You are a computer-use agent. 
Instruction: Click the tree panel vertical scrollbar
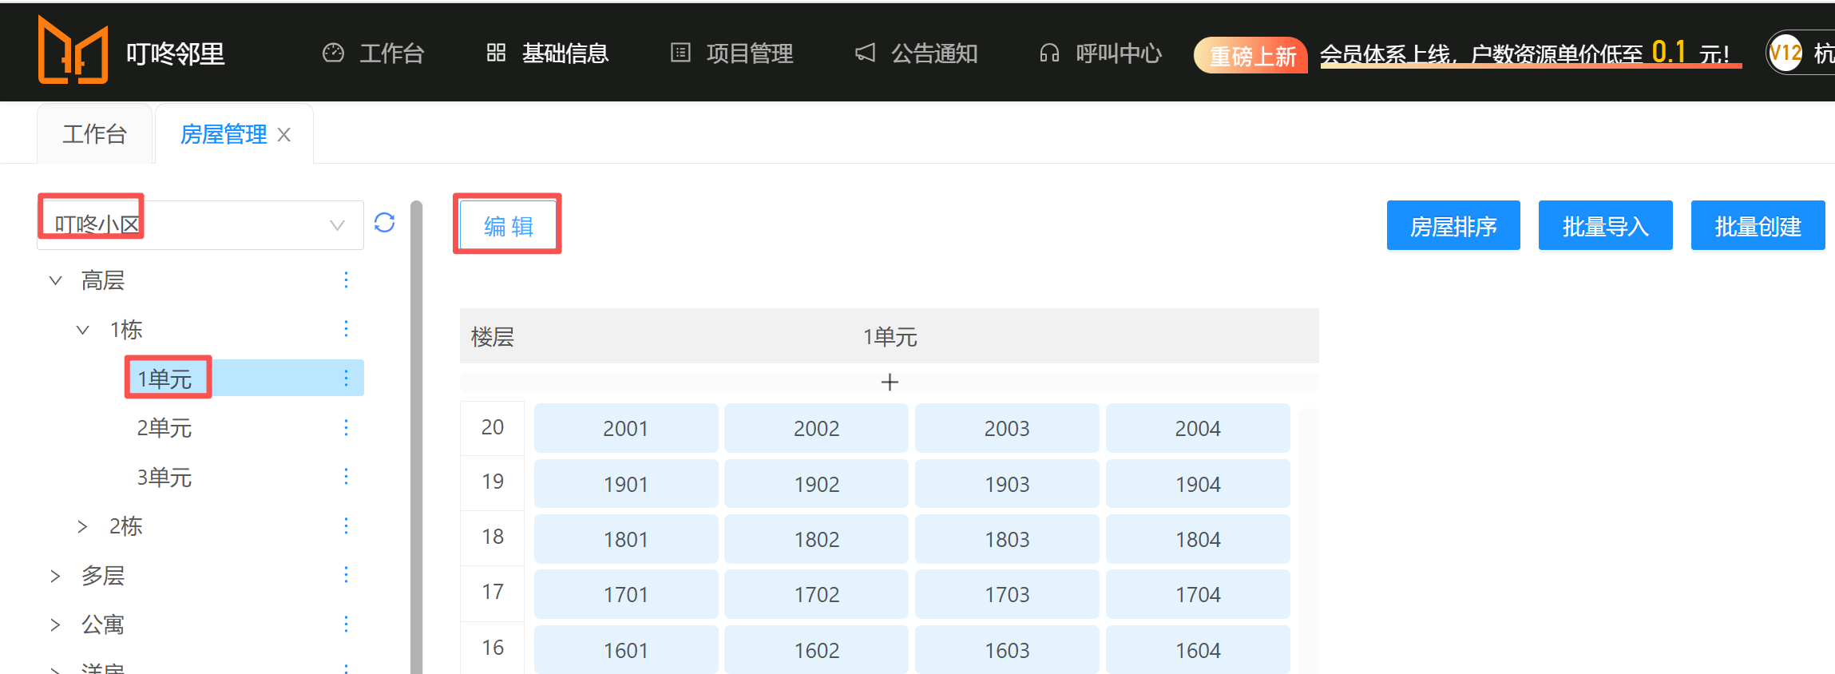coord(416,439)
